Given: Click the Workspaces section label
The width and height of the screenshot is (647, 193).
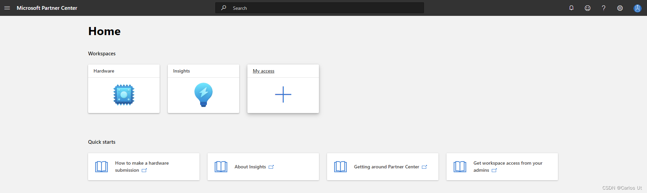Looking at the screenshot, I should (102, 53).
